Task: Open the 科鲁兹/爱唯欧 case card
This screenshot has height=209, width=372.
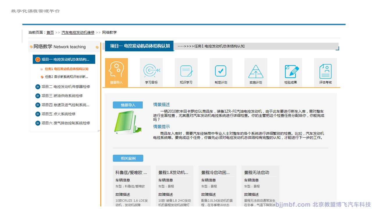Action: [x=132, y=186]
